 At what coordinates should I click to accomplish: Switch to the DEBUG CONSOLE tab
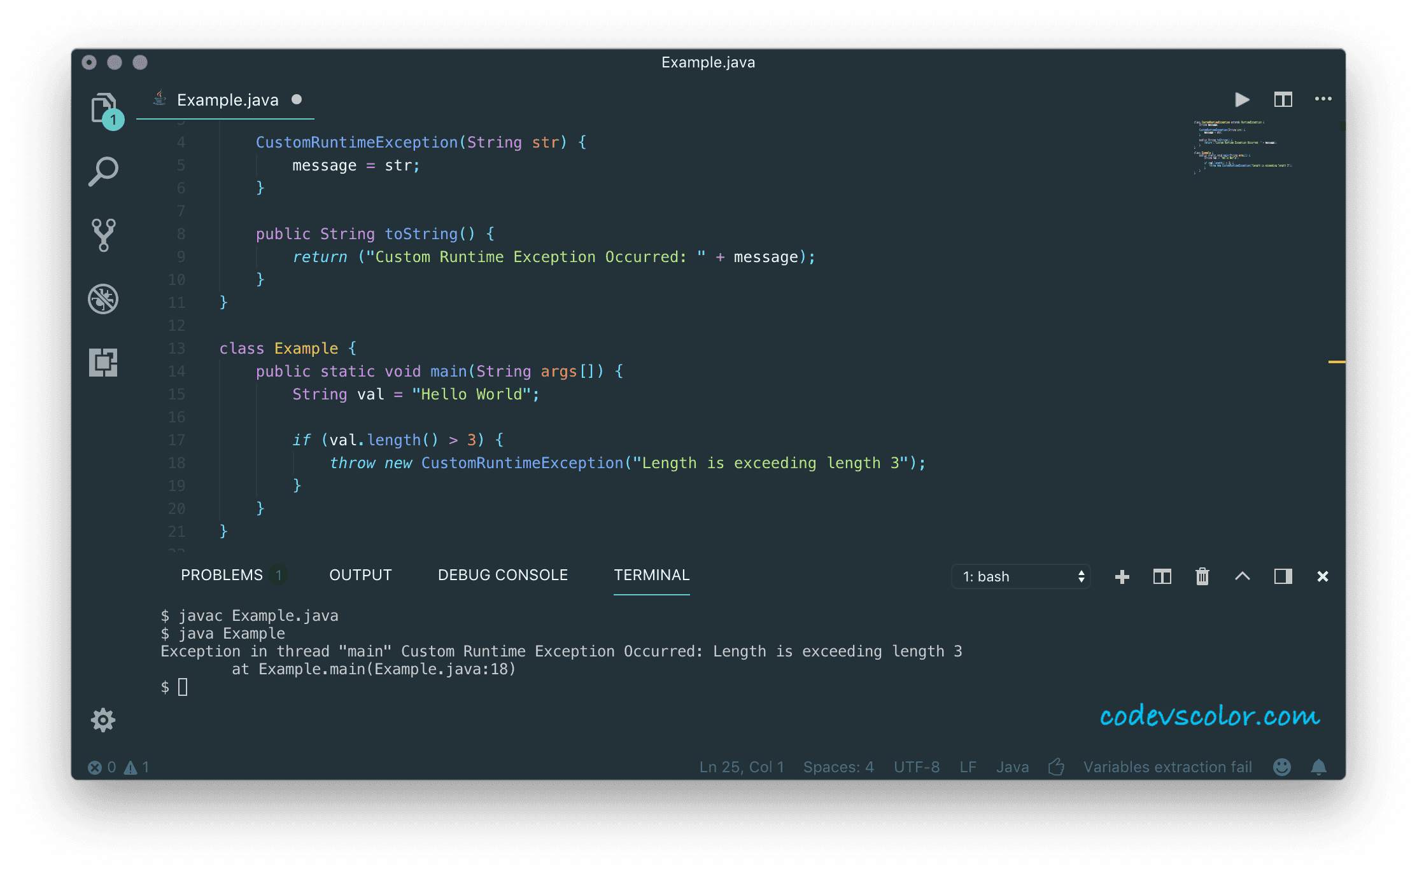(502, 574)
